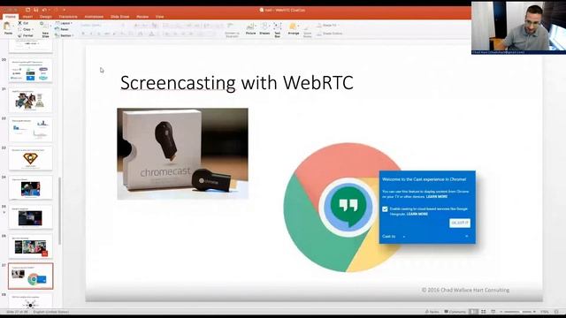This screenshot has width=566, height=318.
Task: Switch to the Design tab
Action: pyautogui.click(x=45, y=17)
